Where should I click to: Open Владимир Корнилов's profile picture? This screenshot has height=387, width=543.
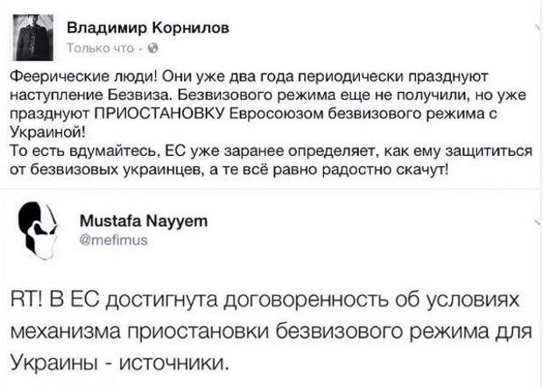[33, 38]
